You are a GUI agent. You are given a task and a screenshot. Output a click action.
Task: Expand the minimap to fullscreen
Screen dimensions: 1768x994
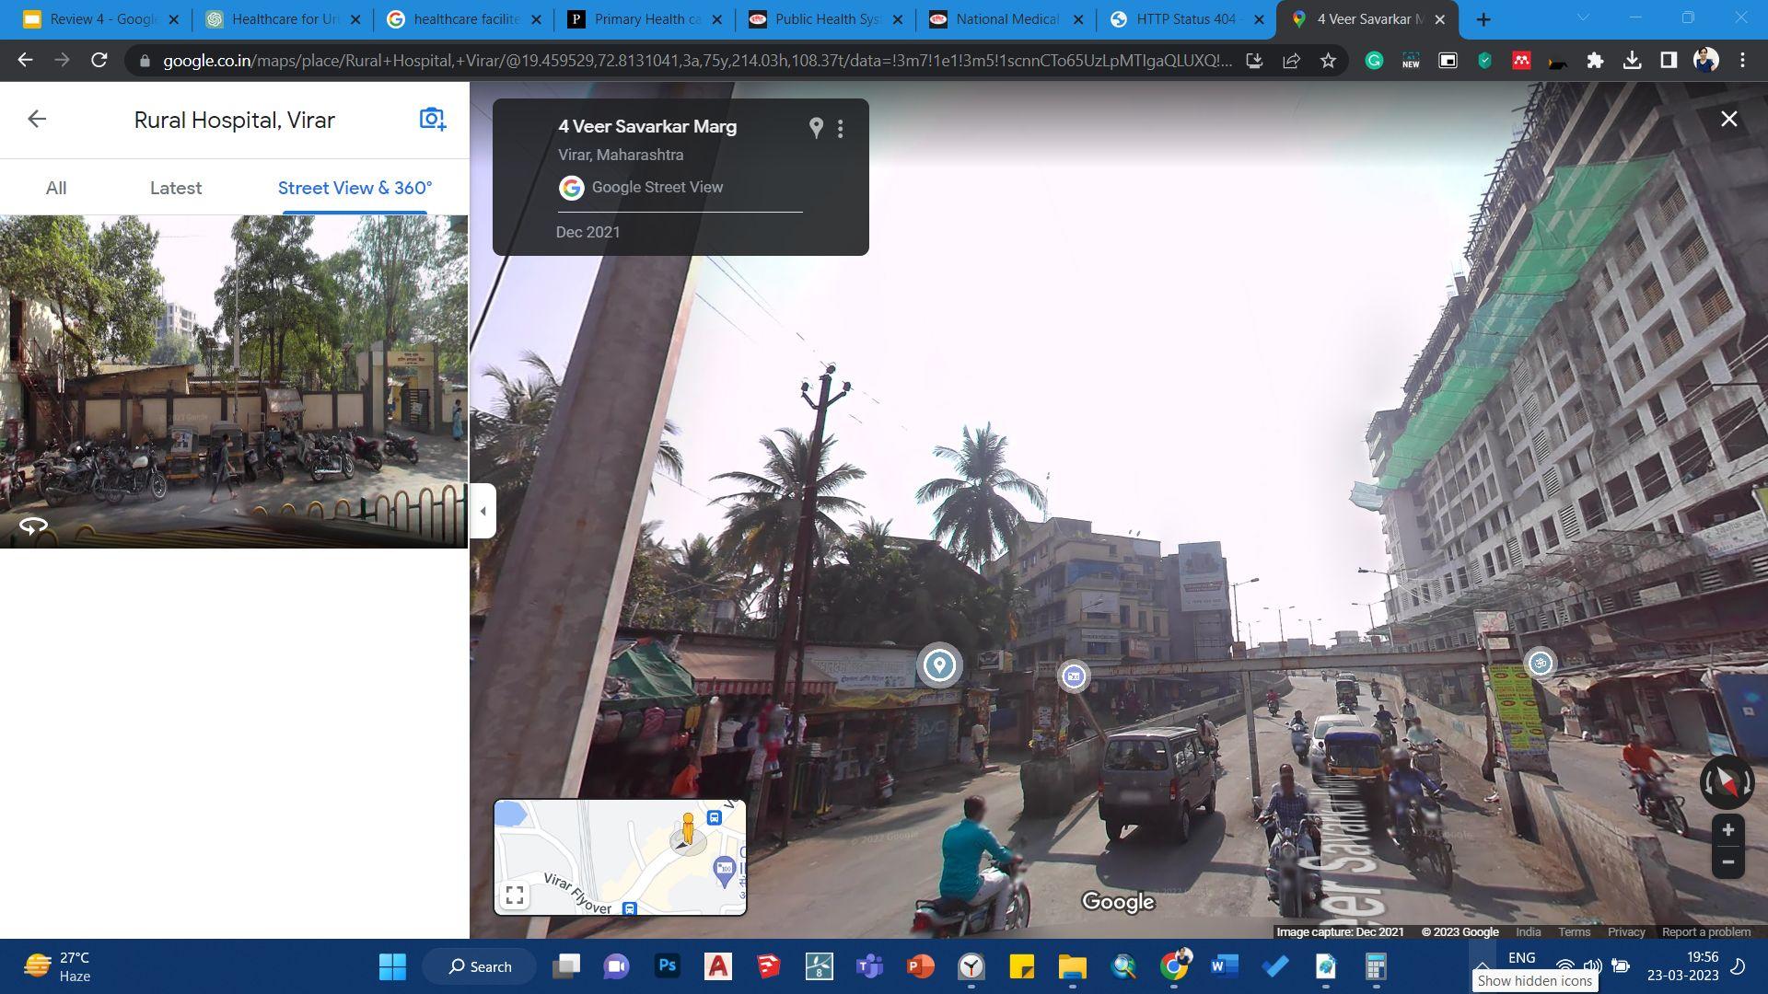[x=515, y=896]
